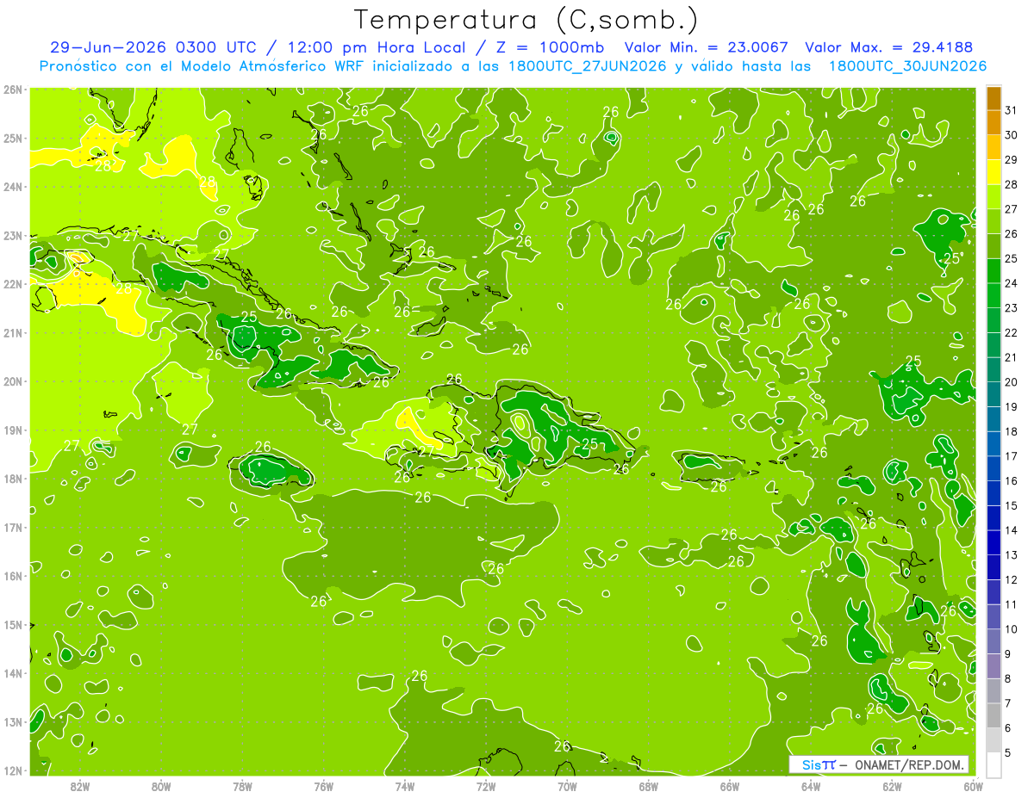Select the "16N" latitude label
The height and width of the screenshot is (798, 1034).
click(13, 576)
